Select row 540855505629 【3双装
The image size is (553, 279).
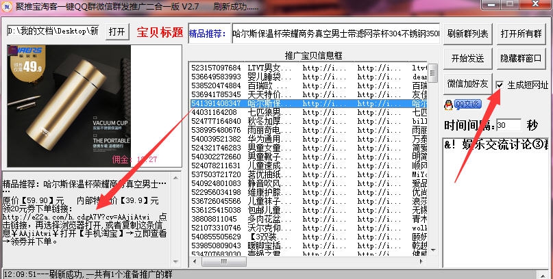[308, 237]
